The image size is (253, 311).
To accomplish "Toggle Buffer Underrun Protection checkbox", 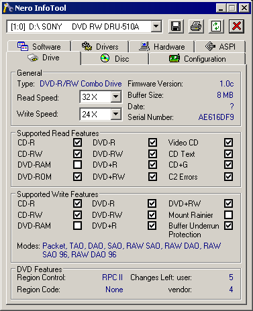I will [228, 226].
